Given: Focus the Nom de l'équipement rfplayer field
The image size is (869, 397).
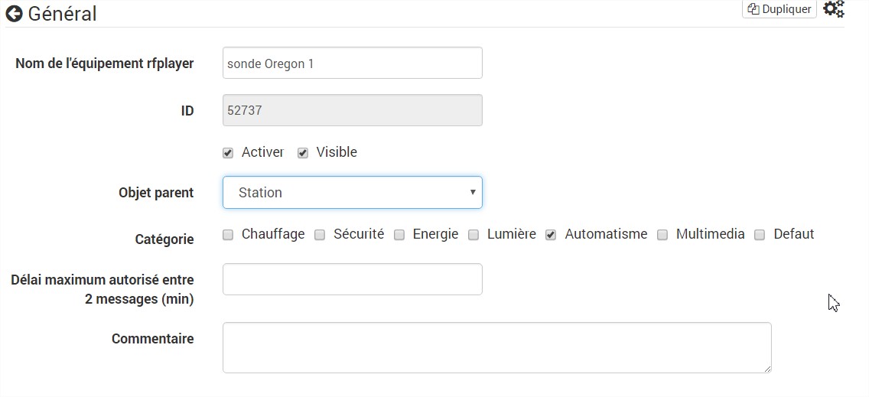Looking at the screenshot, I should (x=353, y=63).
